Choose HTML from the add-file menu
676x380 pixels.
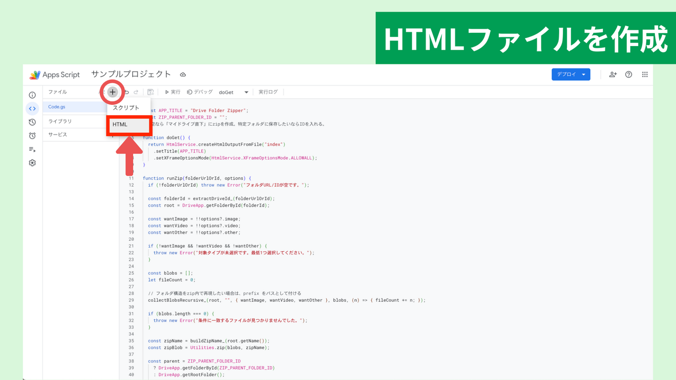pyautogui.click(x=129, y=125)
